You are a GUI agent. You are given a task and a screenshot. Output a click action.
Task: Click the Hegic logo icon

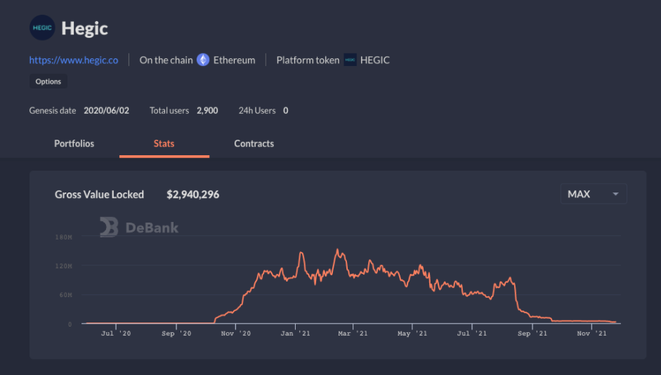tap(42, 28)
